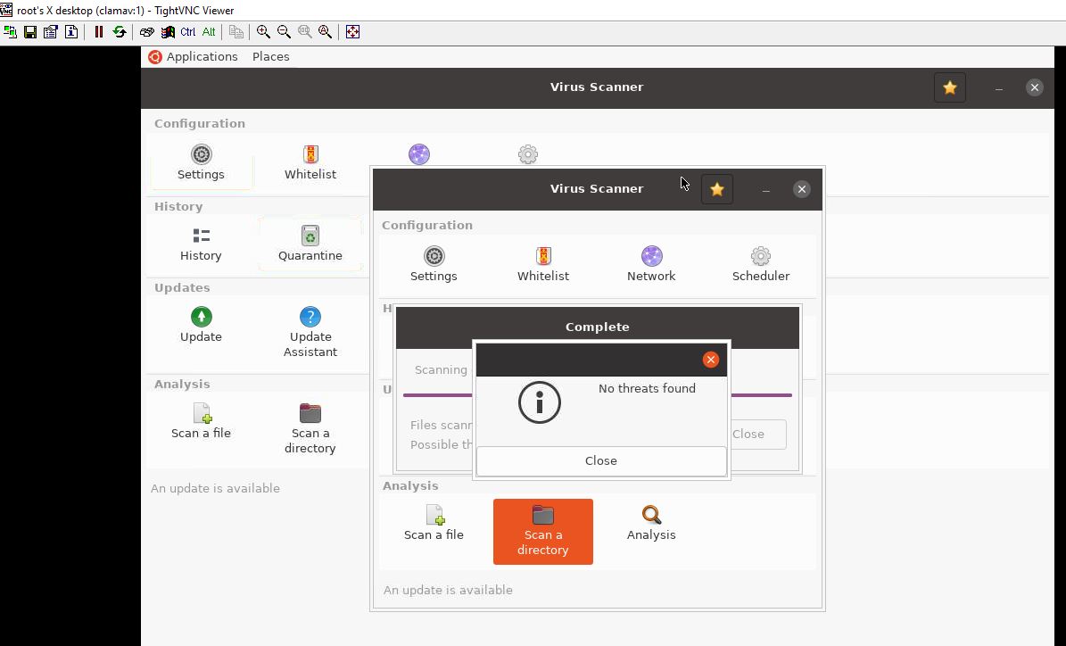Image resolution: width=1066 pixels, height=646 pixels.
Task: Pause the VNC session with toolbar button
Action: click(x=99, y=31)
